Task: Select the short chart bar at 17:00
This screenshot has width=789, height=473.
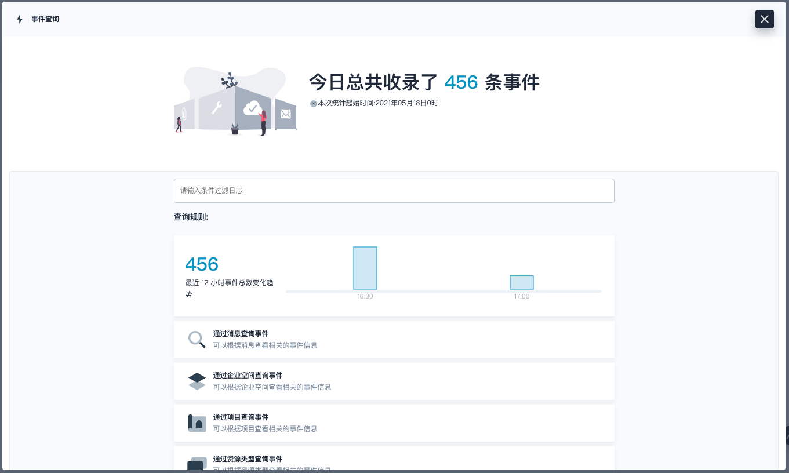Action: 522,282
